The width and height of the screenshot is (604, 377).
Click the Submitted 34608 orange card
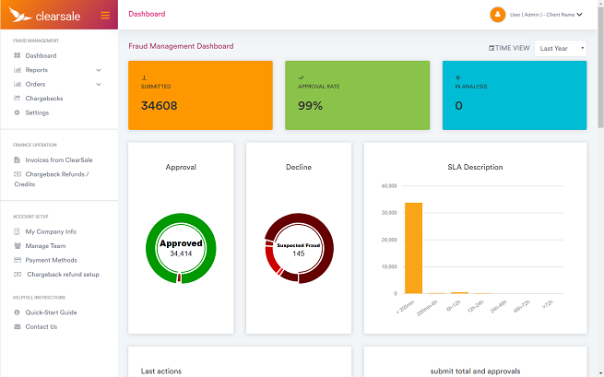pyautogui.click(x=200, y=95)
